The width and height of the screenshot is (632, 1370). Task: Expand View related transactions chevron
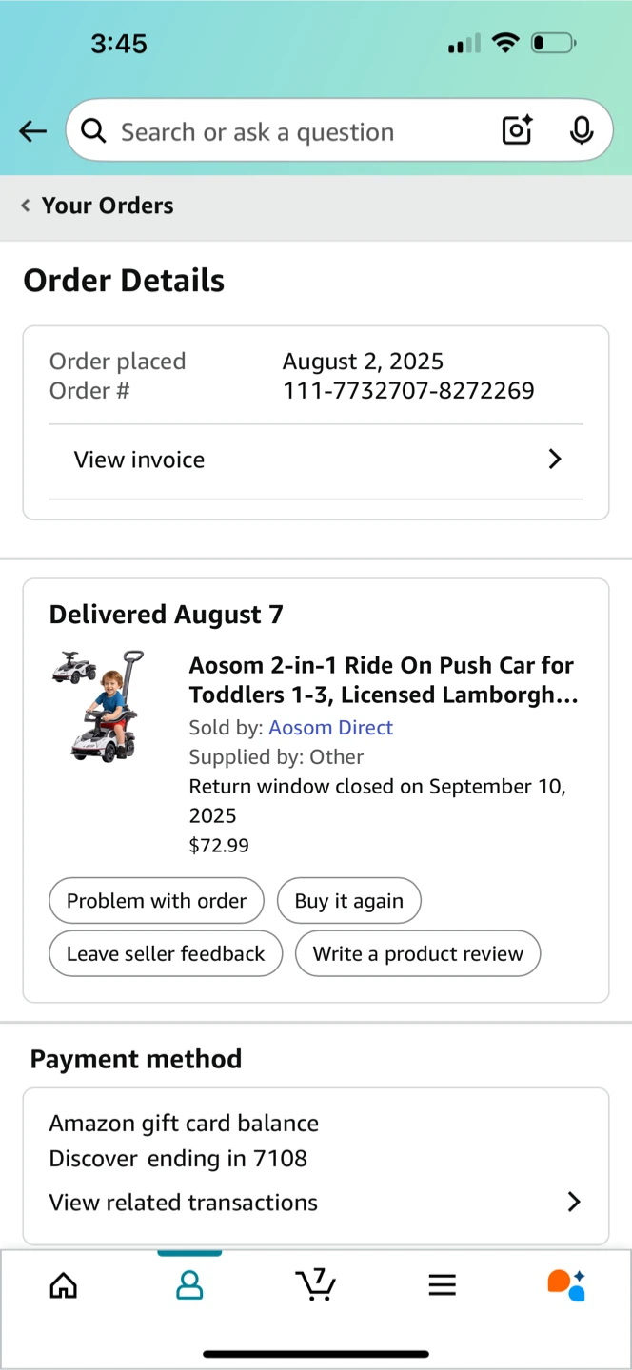pos(573,1202)
